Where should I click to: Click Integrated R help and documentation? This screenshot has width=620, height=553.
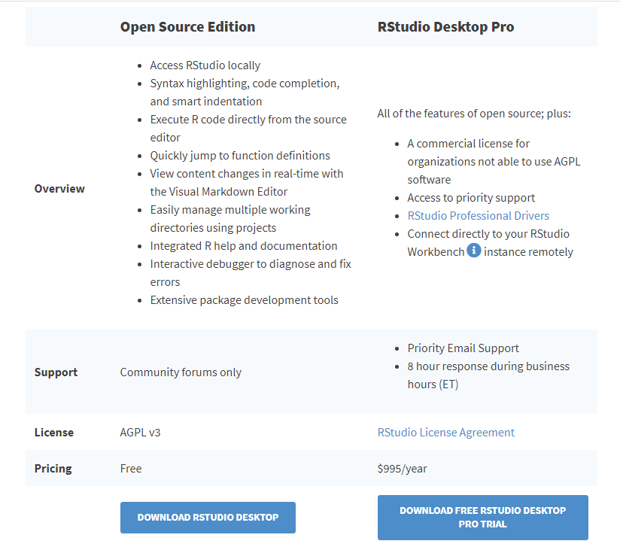click(244, 246)
